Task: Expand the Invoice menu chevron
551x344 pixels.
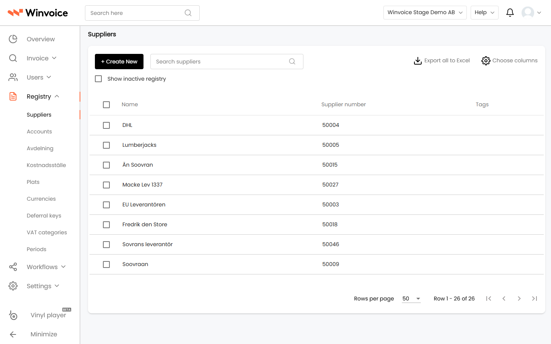Action: click(54, 58)
